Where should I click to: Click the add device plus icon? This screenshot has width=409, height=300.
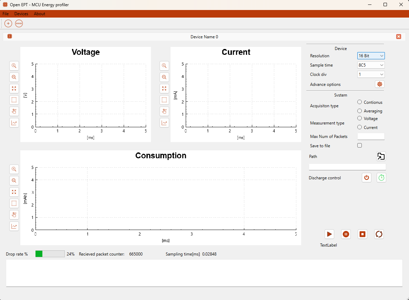pyautogui.click(x=8, y=23)
